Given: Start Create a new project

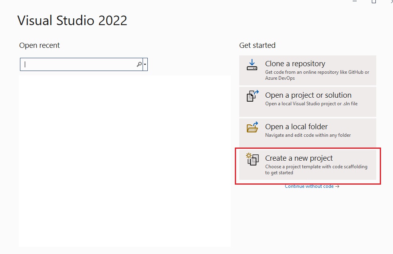Looking at the screenshot, I should coord(308,164).
